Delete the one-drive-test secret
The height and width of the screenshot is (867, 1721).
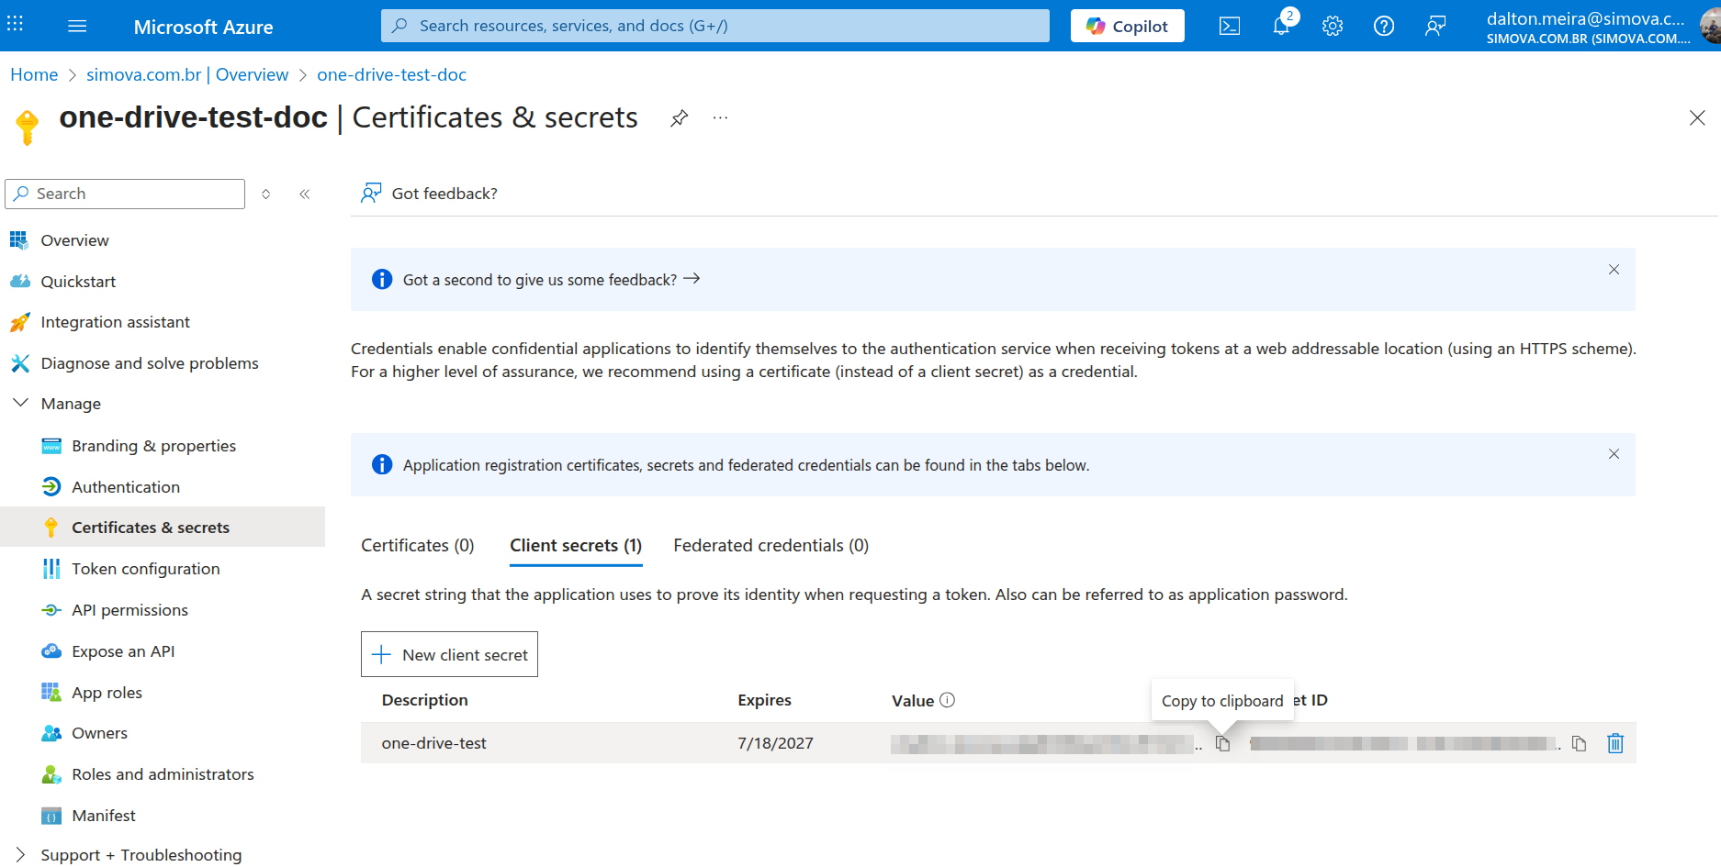click(1614, 744)
